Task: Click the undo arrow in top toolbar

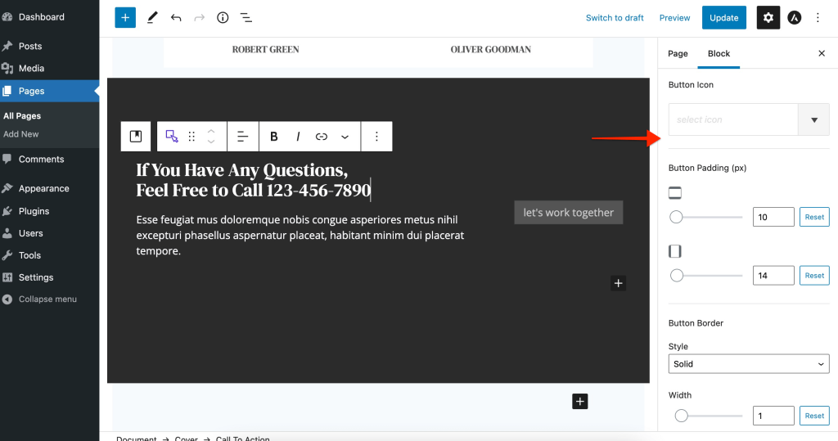Action: pos(176,17)
